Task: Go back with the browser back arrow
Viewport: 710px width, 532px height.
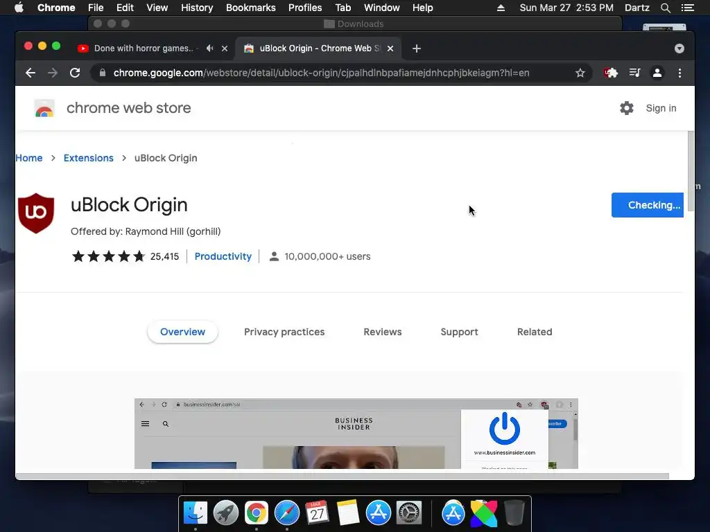Action: [x=31, y=73]
